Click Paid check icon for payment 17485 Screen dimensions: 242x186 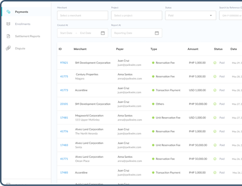click(x=215, y=173)
